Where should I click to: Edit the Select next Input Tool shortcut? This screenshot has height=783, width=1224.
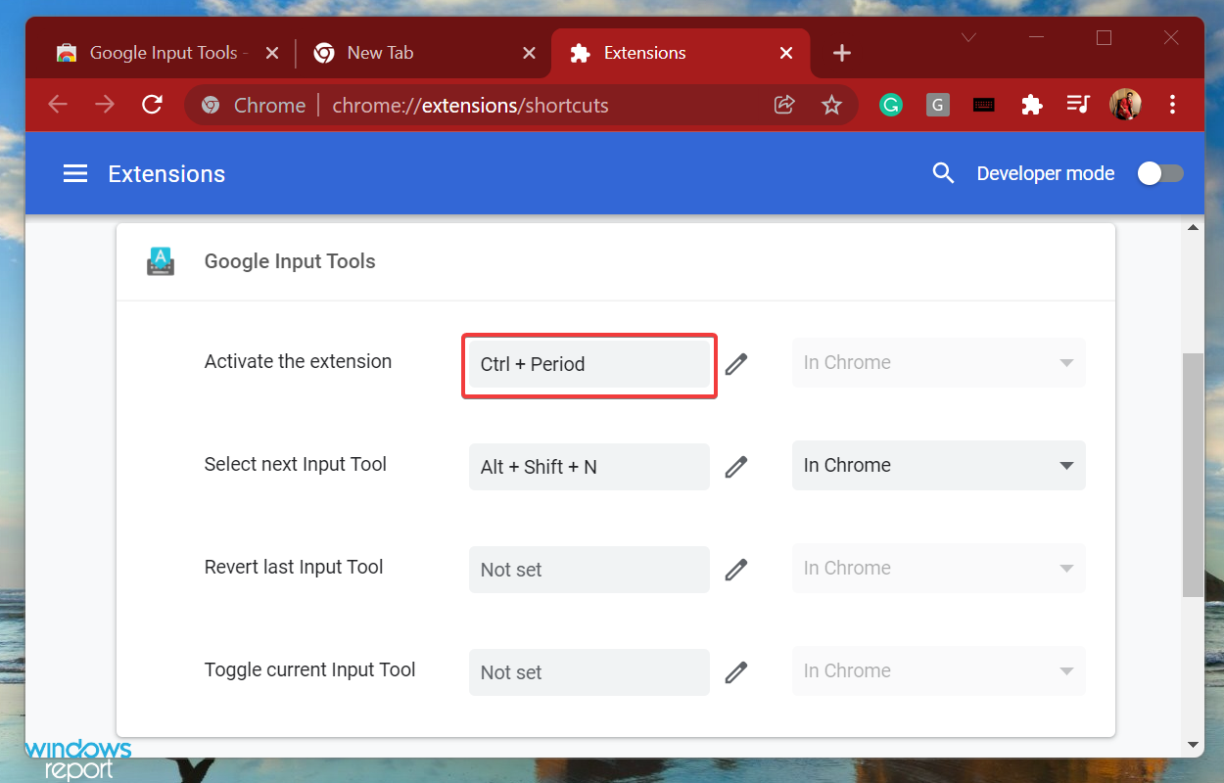[736, 467]
